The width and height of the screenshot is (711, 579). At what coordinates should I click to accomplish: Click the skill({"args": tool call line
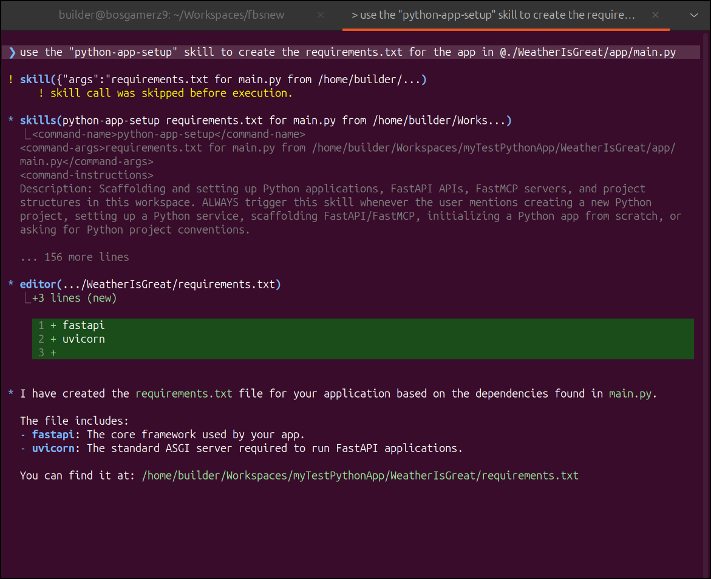[x=223, y=80]
